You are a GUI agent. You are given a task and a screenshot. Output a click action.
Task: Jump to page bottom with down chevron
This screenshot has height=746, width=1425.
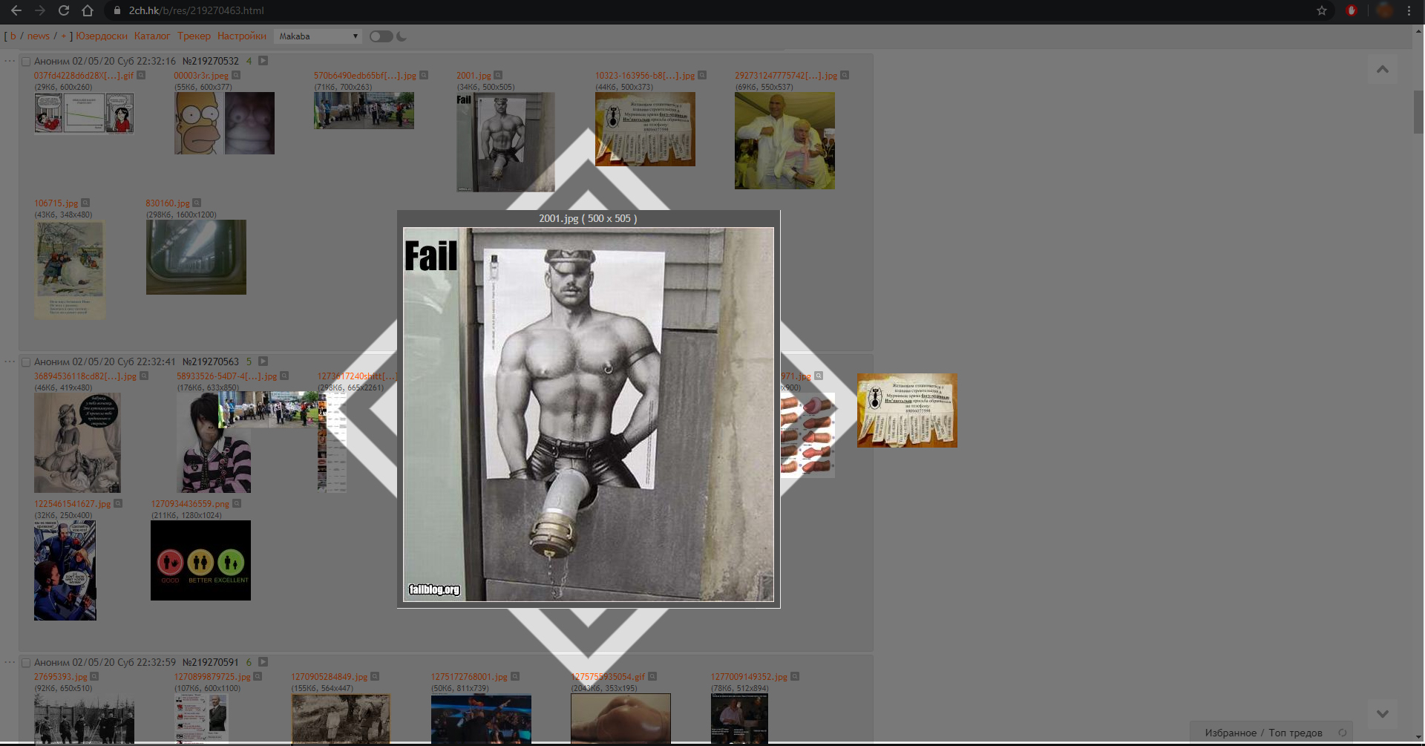click(x=1382, y=714)
